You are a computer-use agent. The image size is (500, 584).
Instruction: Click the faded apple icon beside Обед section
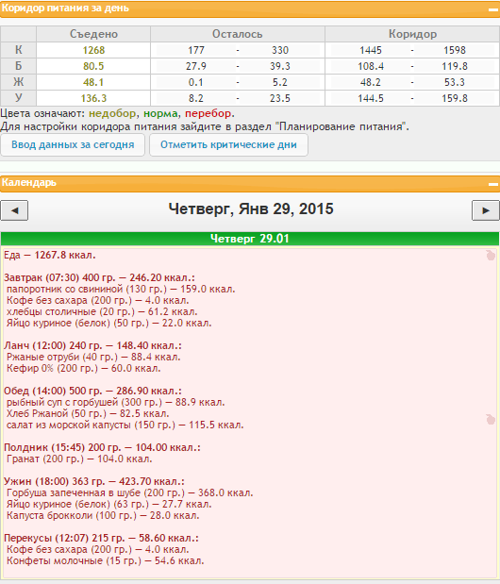[x=491, y=420]
